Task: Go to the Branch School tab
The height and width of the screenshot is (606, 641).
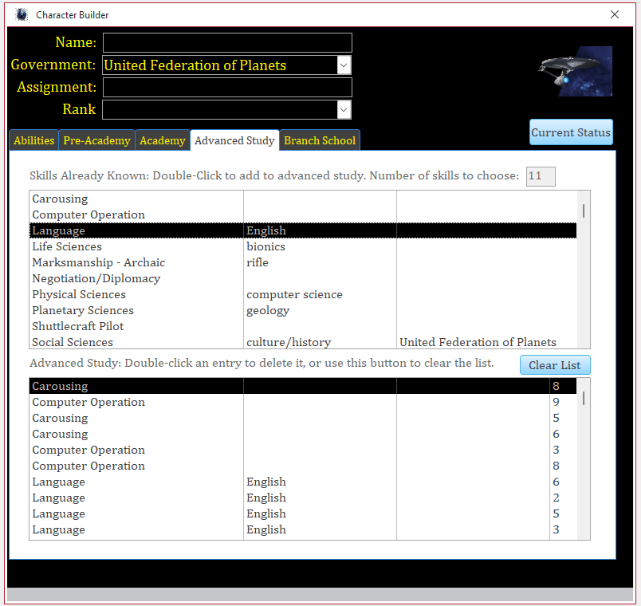Action: (x=320, y=140)
